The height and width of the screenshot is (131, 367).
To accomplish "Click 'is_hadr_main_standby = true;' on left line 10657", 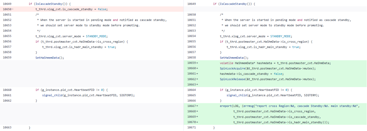I will tap(79, 47).
